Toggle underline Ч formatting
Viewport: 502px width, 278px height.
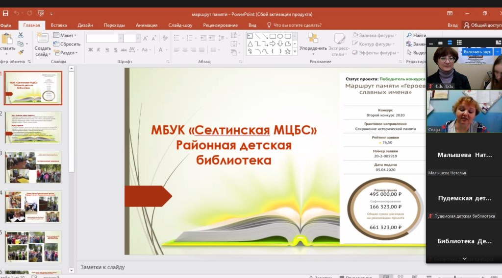click(107, 49)
